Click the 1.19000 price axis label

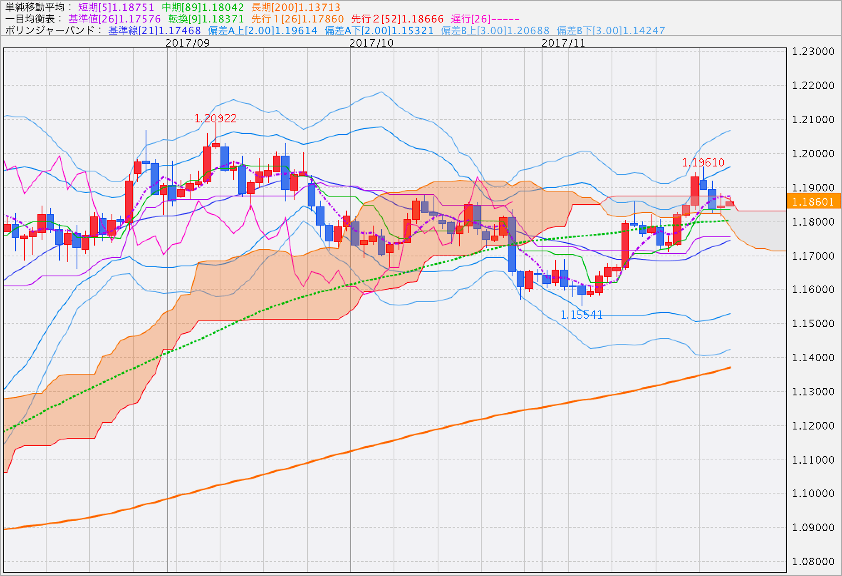coord(813,188)
